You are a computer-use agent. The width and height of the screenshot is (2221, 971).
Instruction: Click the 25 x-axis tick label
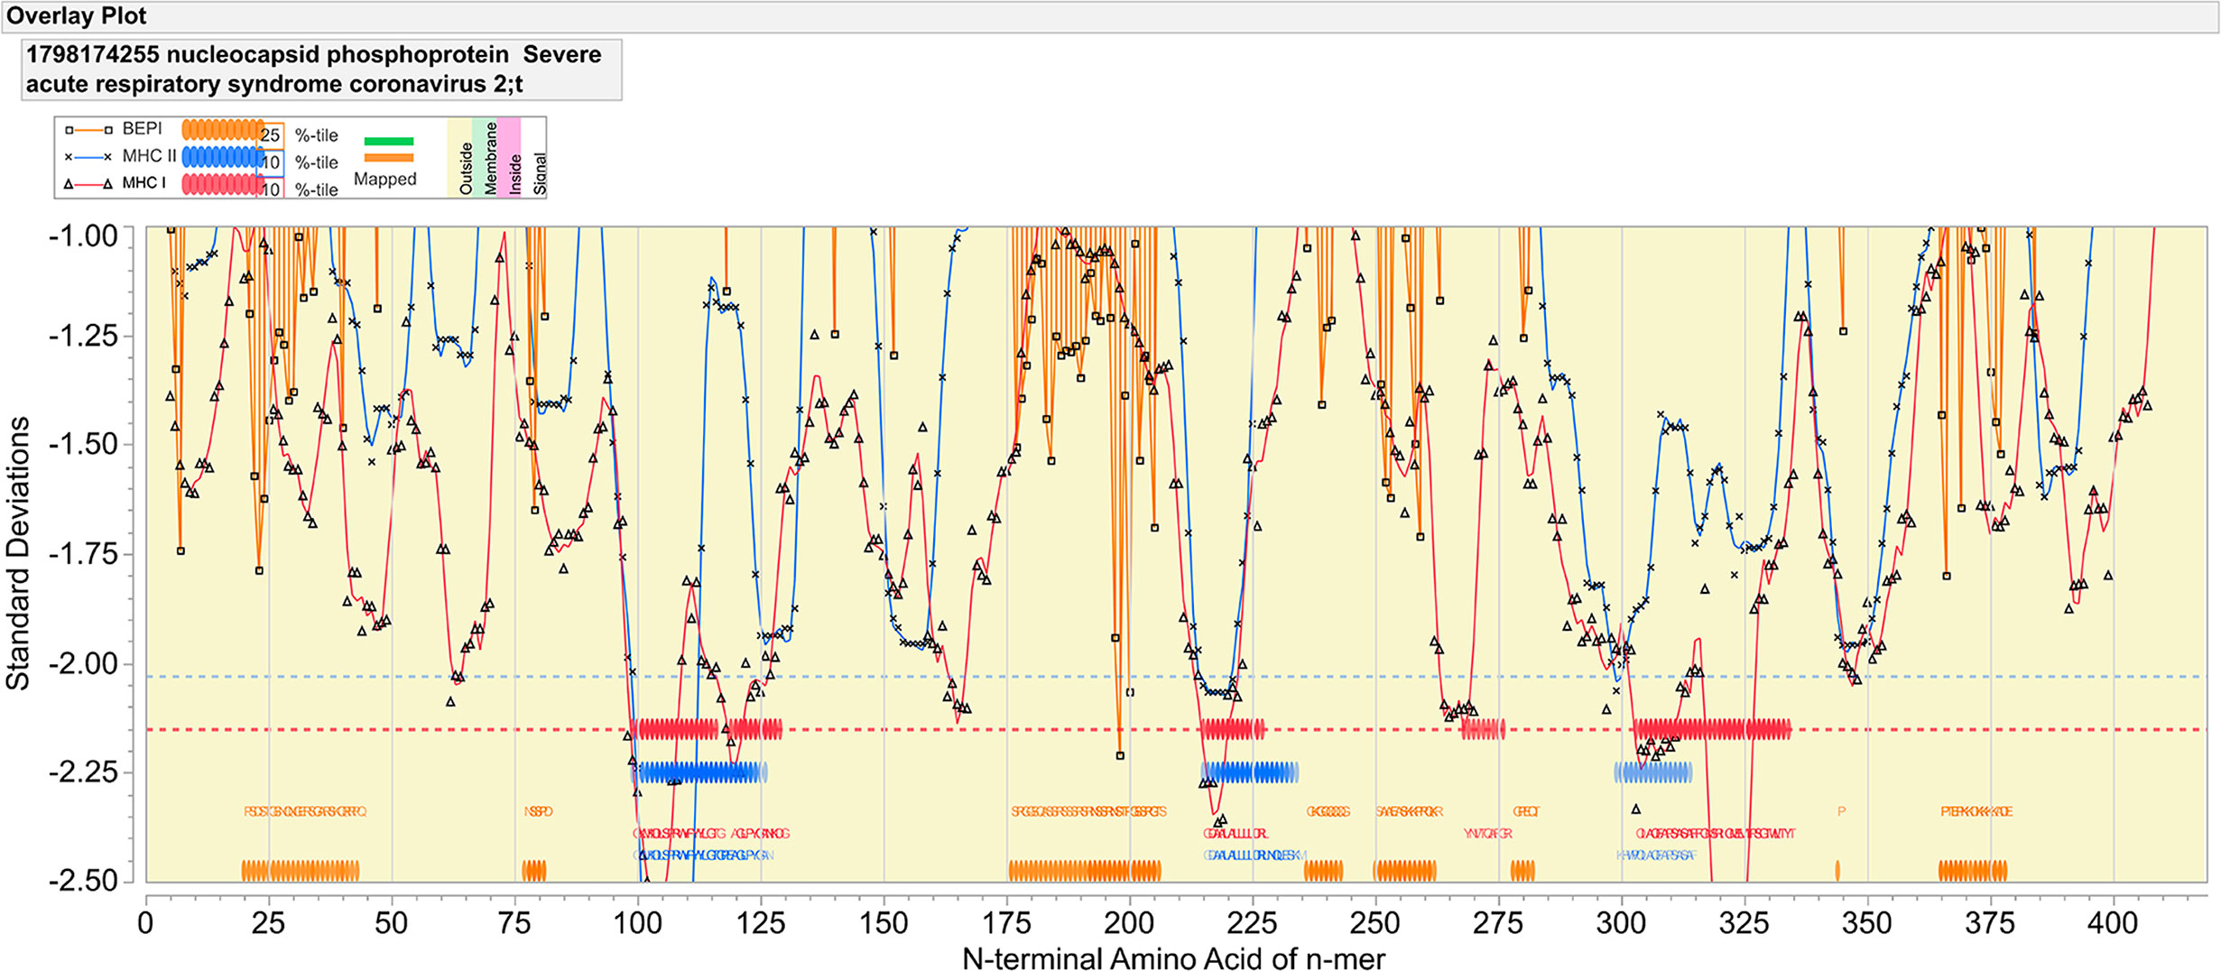269,923
